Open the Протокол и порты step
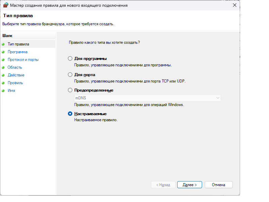Viewport: 269px width, 202px height. 23,60
